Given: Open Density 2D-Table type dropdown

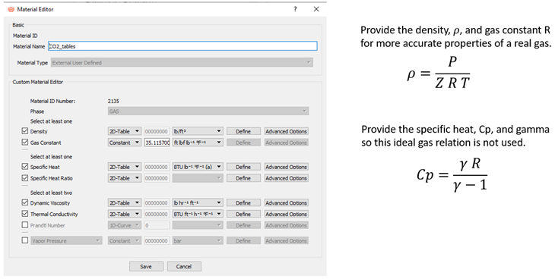Looking at the screenshot, I should click(x=124, y=131).
